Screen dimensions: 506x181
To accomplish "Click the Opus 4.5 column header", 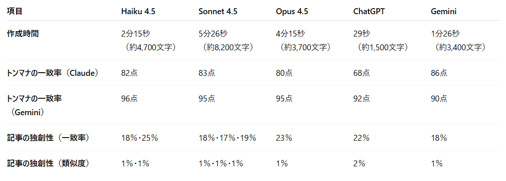I will pos(292,11).
